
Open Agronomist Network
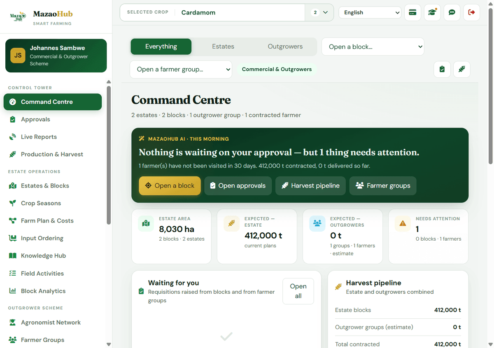[53, 322]
